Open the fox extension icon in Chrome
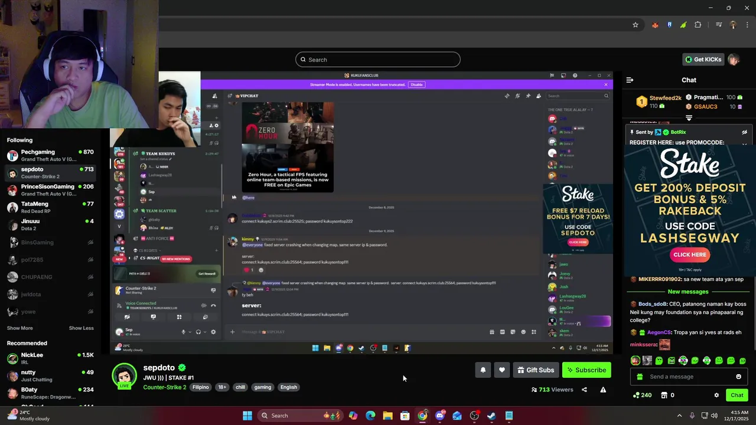Screen dimensions: 756x425 click(655, 25)
